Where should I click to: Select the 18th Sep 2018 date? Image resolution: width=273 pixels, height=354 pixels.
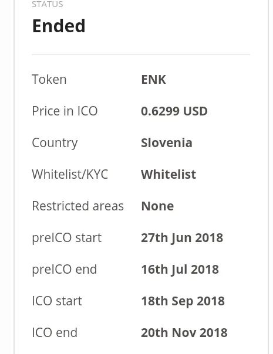(183, 301)
